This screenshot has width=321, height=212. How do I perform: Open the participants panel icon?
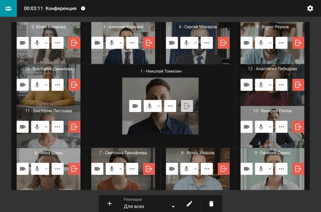[8, 8]
